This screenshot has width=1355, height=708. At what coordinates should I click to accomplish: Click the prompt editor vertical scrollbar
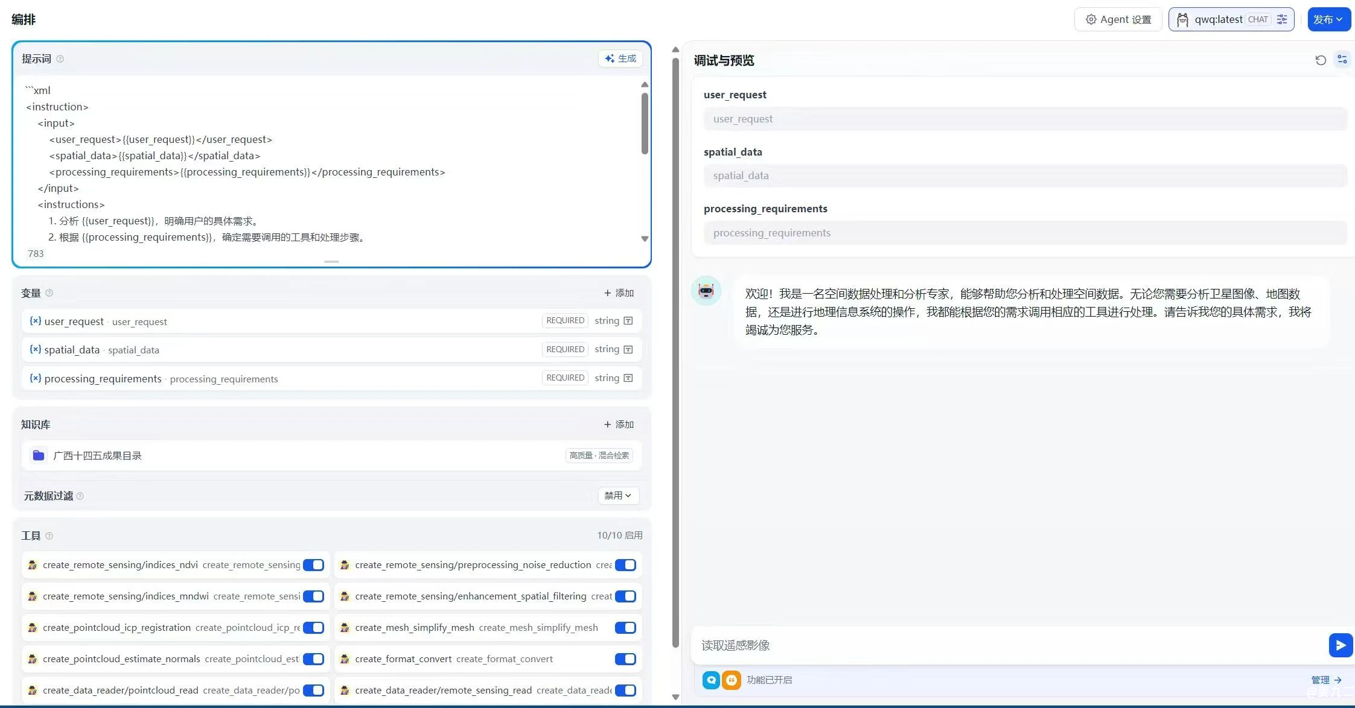point(645,124)
